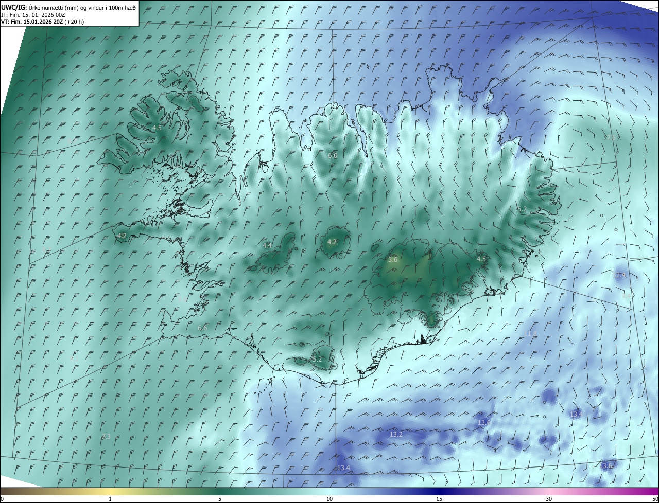Screen dimensions: 659x503
Task: Select the 7.6 value in the northeast ocean
Action: click(x=612, y=137)
